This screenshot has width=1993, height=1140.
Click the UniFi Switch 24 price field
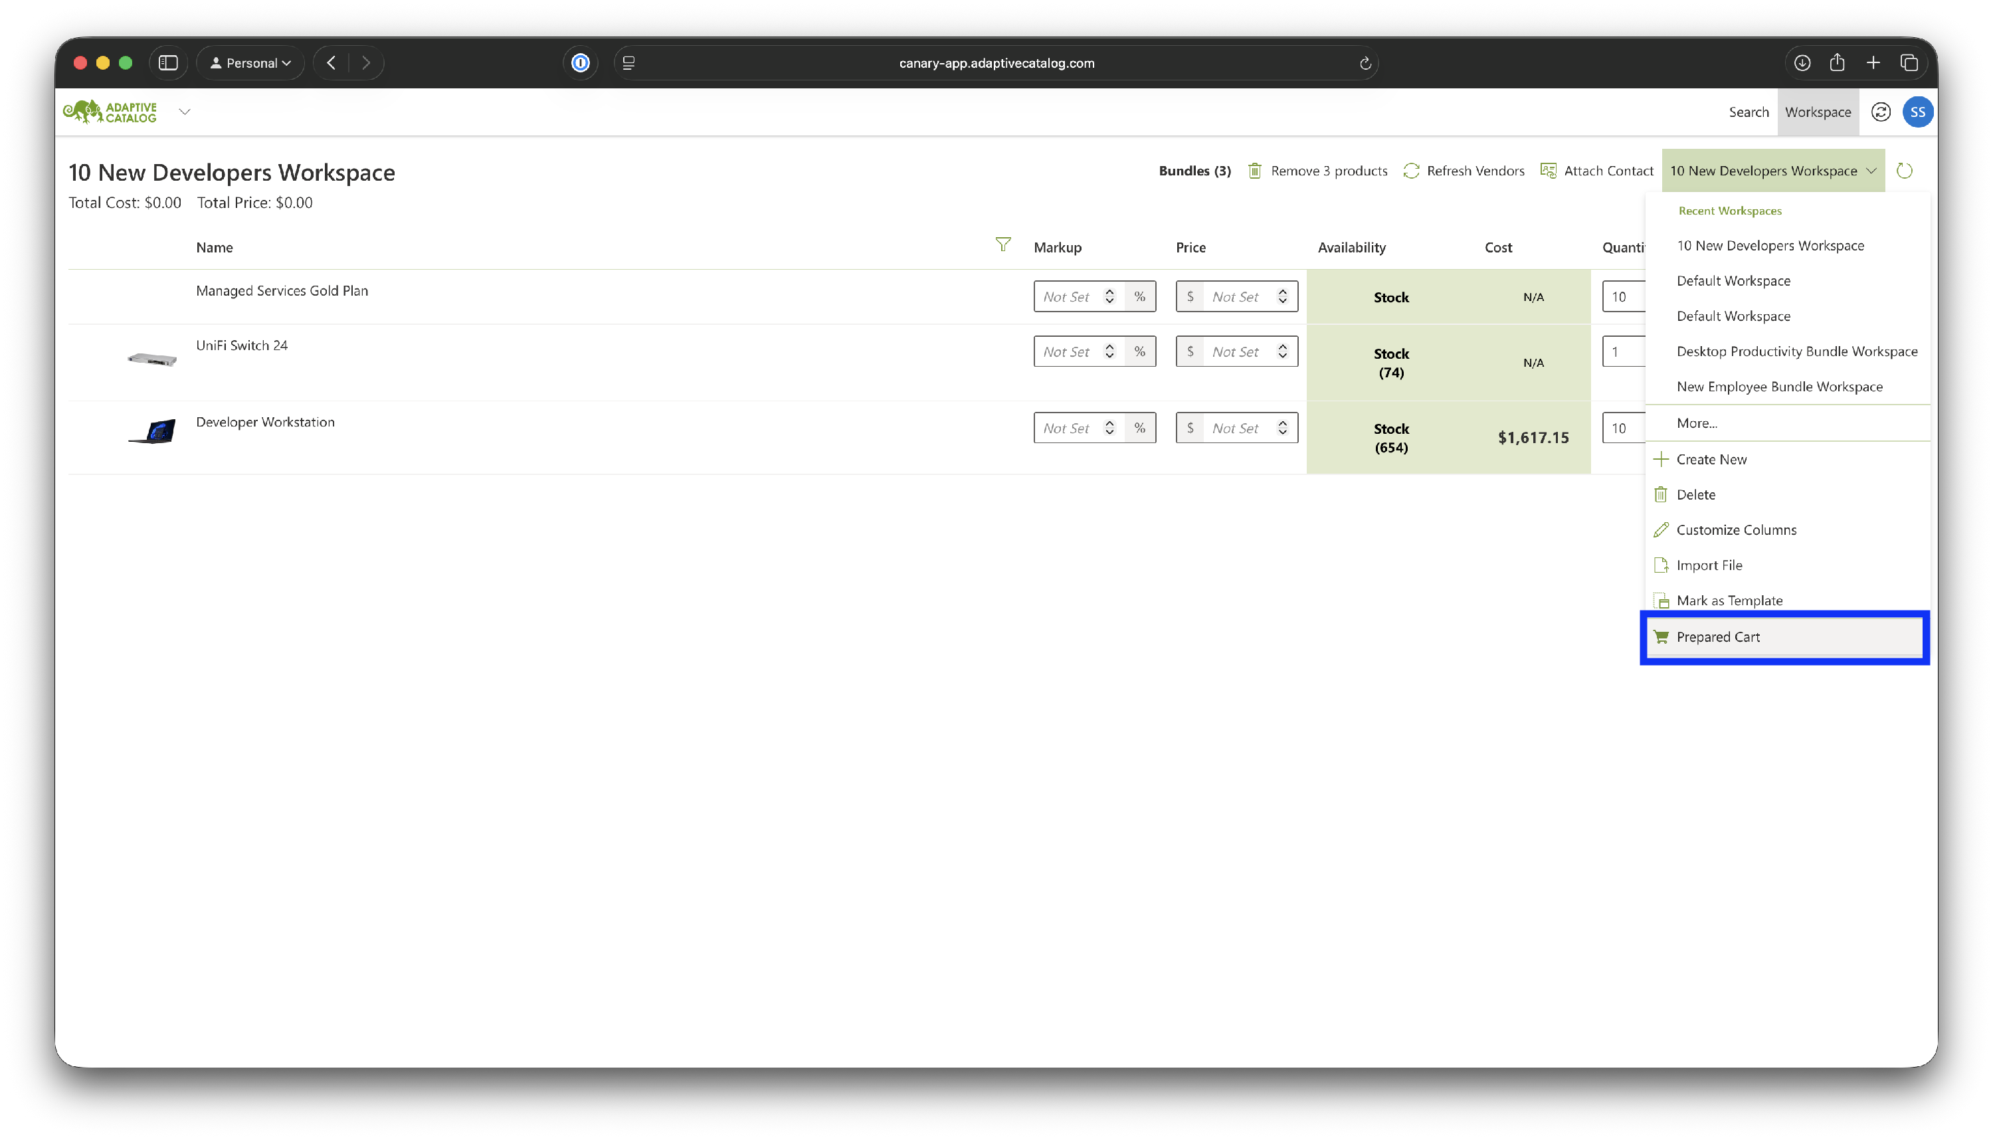pyautogui.click(x=1235, y=351)
